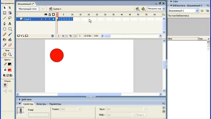Select the Lasso tool
211x119 pixels.
[10, 18]
